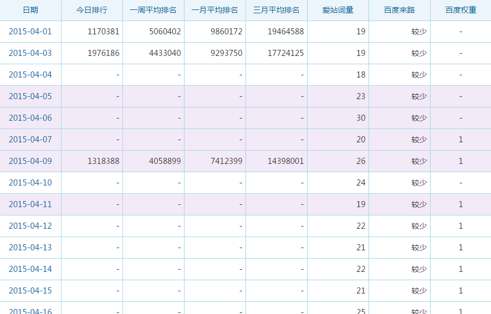
Task: Click Baidu weight 1 in 2015-04-07 row
Action: tap(461, 140)
